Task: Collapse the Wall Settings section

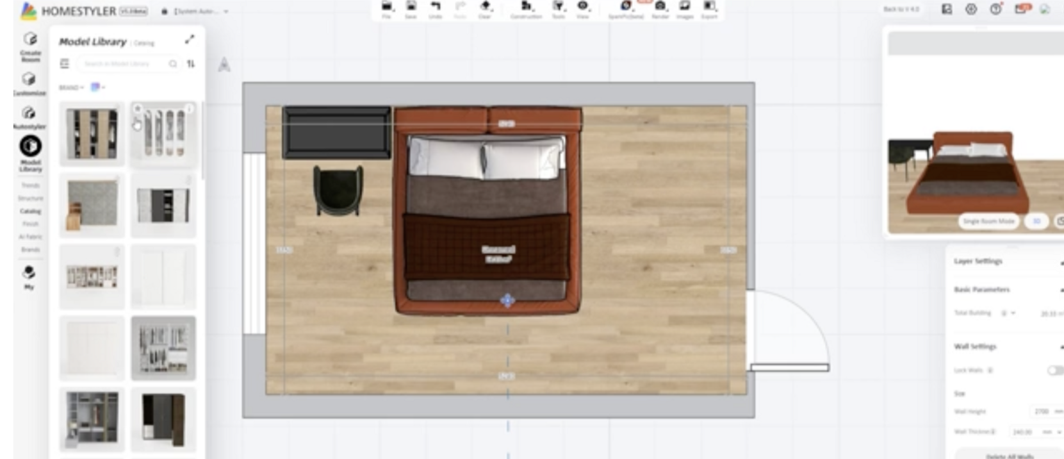Action: [1061, 347]
